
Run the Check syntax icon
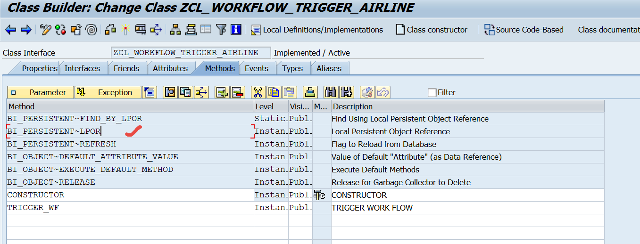(111, 30)
